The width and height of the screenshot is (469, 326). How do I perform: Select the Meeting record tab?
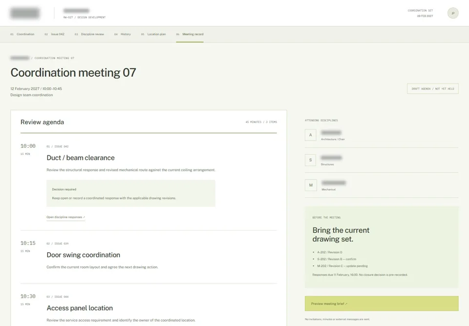click(190, 34)
